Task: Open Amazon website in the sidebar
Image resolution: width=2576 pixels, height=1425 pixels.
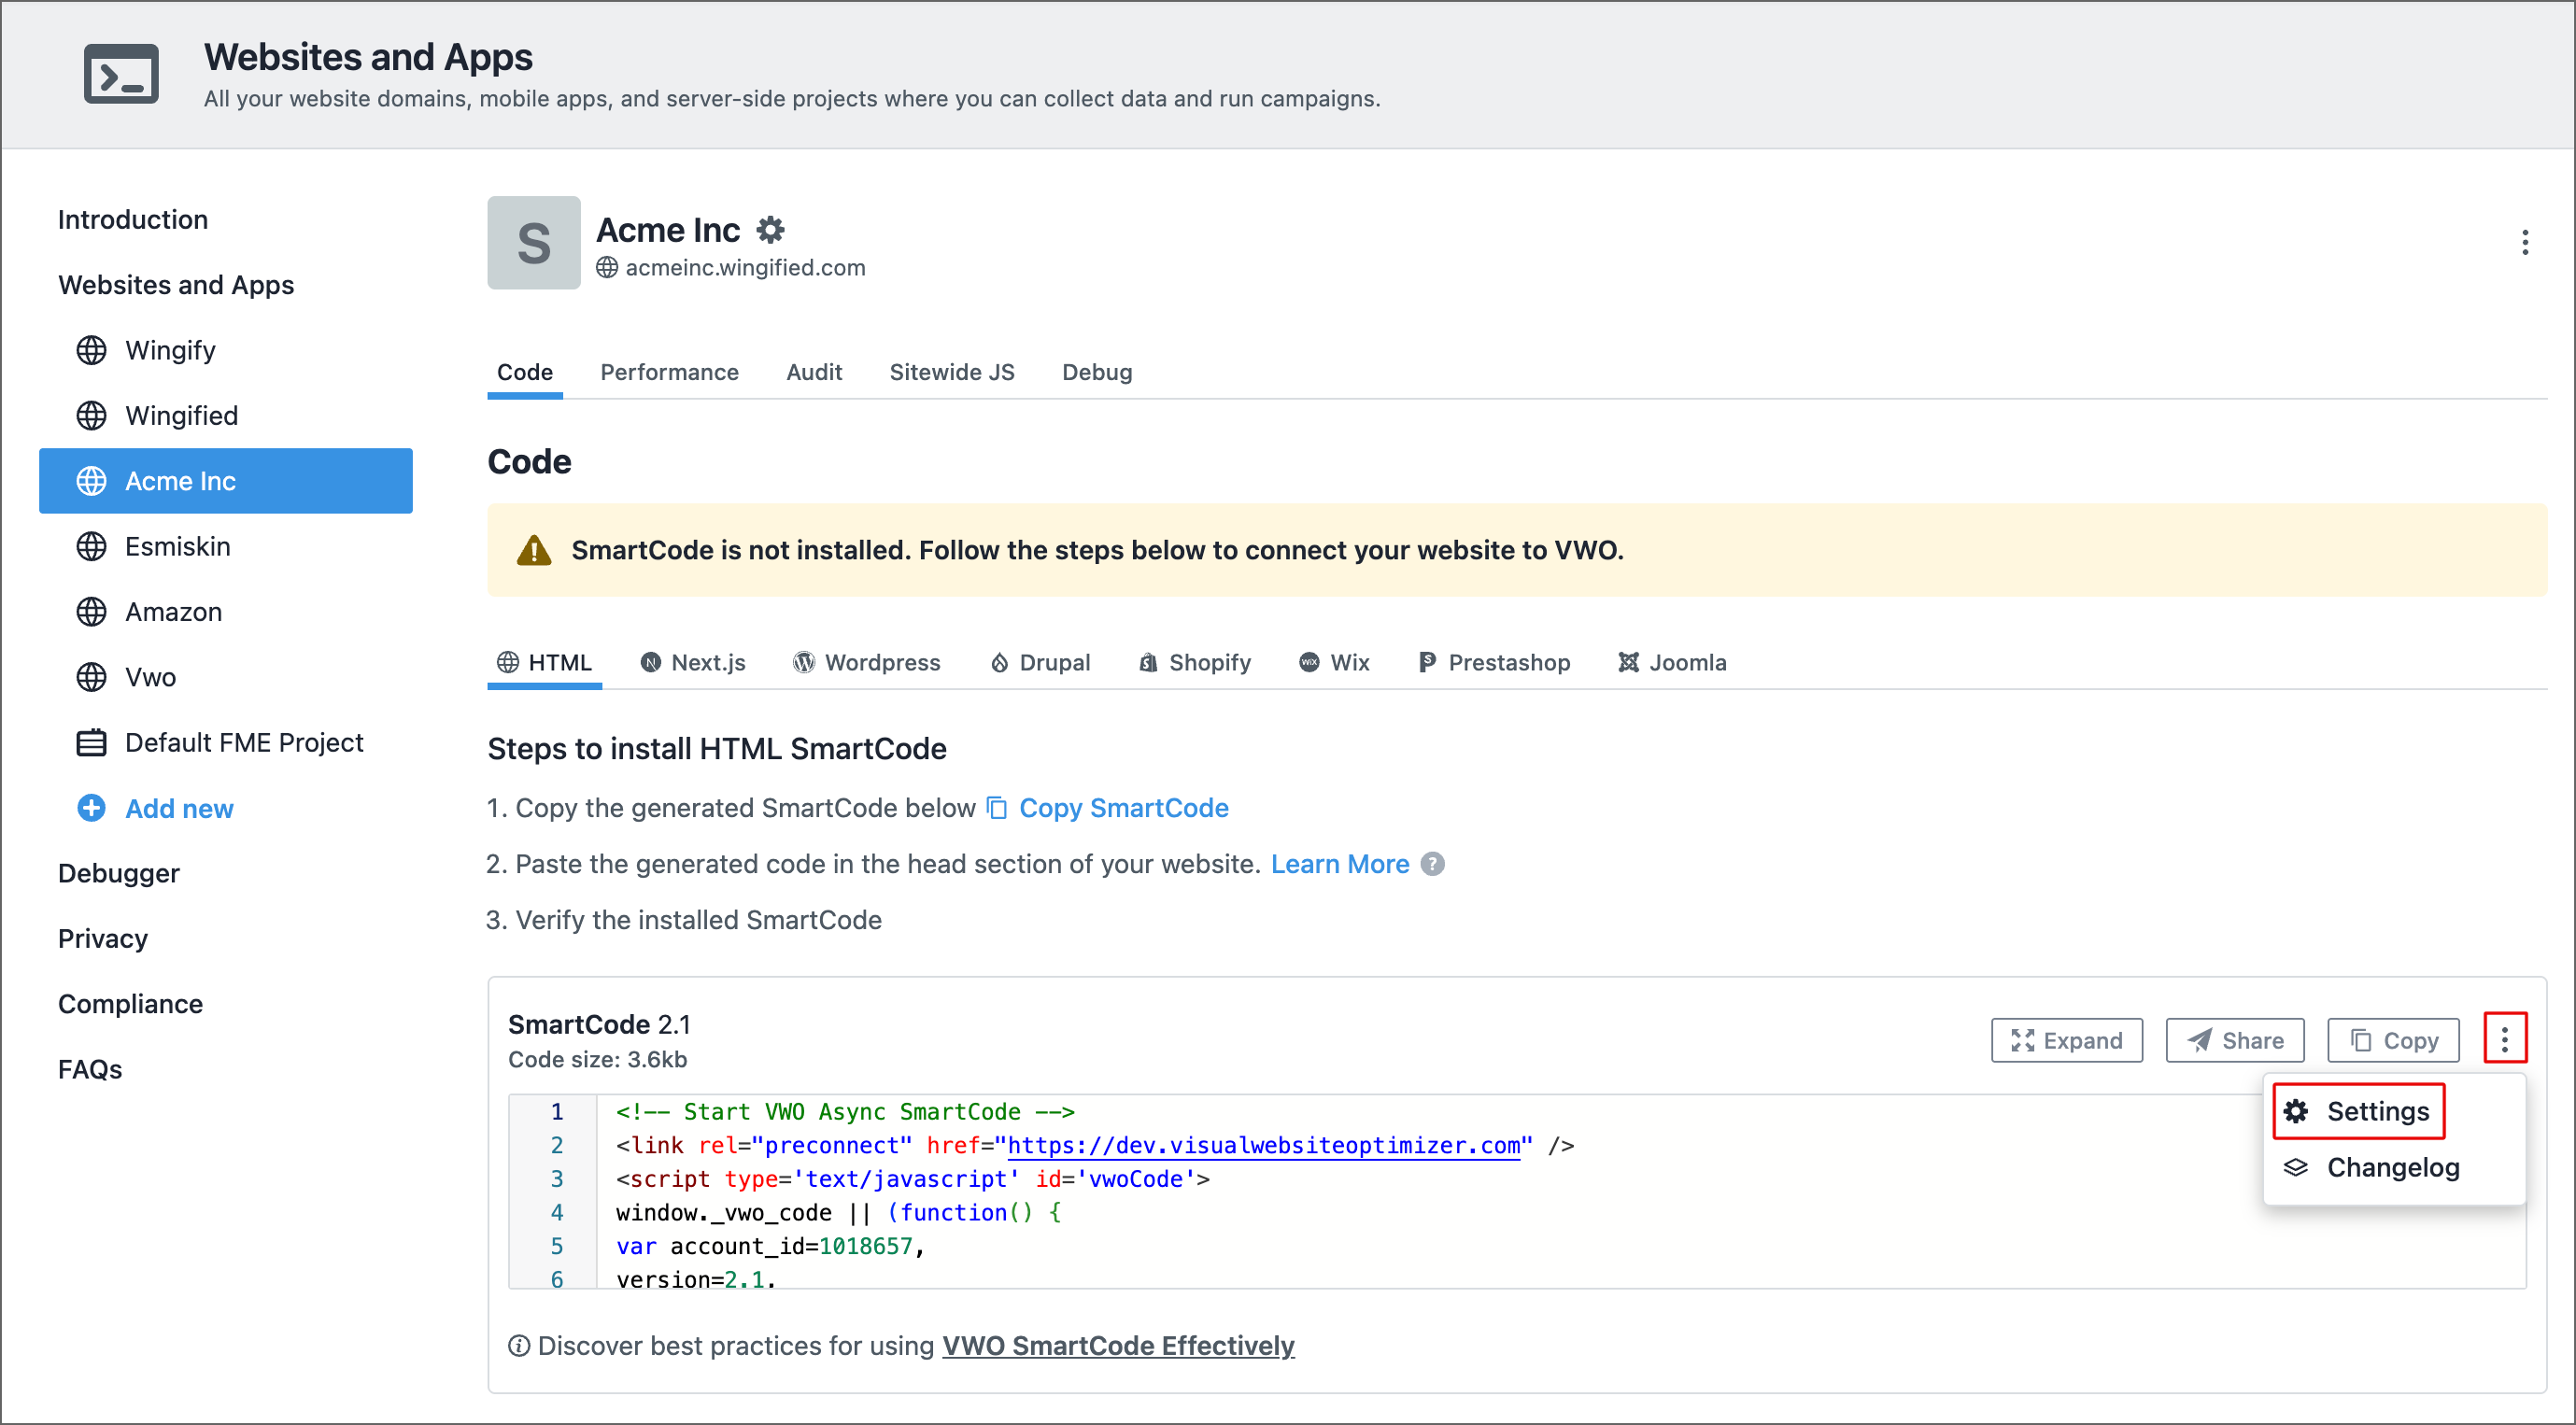Action: click(x=226, y=612)
